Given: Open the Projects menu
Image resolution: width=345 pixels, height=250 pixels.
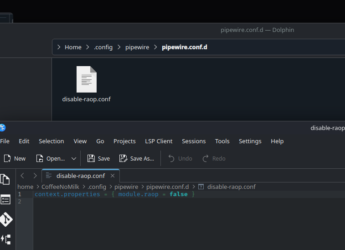Looking at the screenshot, I should click(124, 141).
